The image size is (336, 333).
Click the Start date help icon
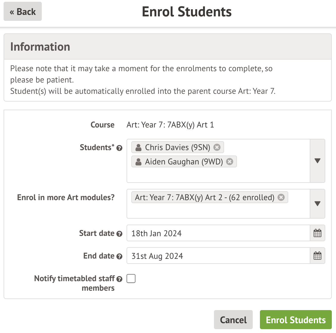click(119, 234)
